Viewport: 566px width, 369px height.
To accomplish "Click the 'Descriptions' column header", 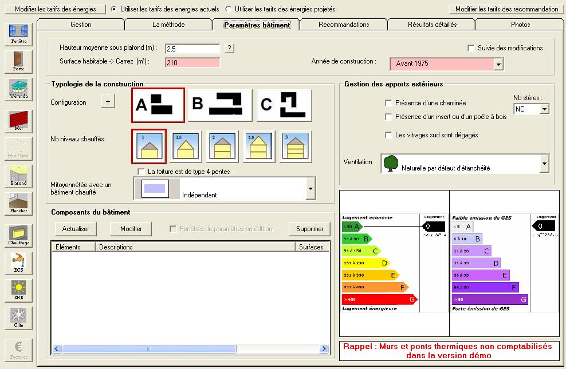I will [x=195, y=247].
